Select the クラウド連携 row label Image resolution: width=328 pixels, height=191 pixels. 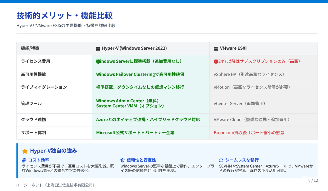(x=33, y=120)
